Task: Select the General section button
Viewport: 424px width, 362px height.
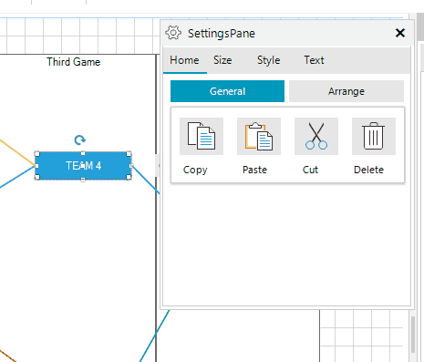Action: 227,91
